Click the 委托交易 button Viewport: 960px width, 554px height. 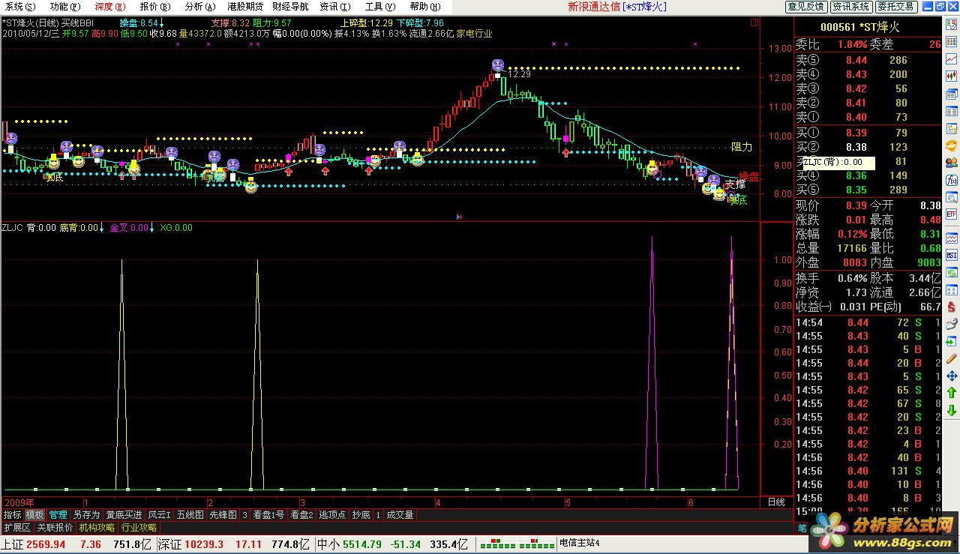tap(895, 7)
